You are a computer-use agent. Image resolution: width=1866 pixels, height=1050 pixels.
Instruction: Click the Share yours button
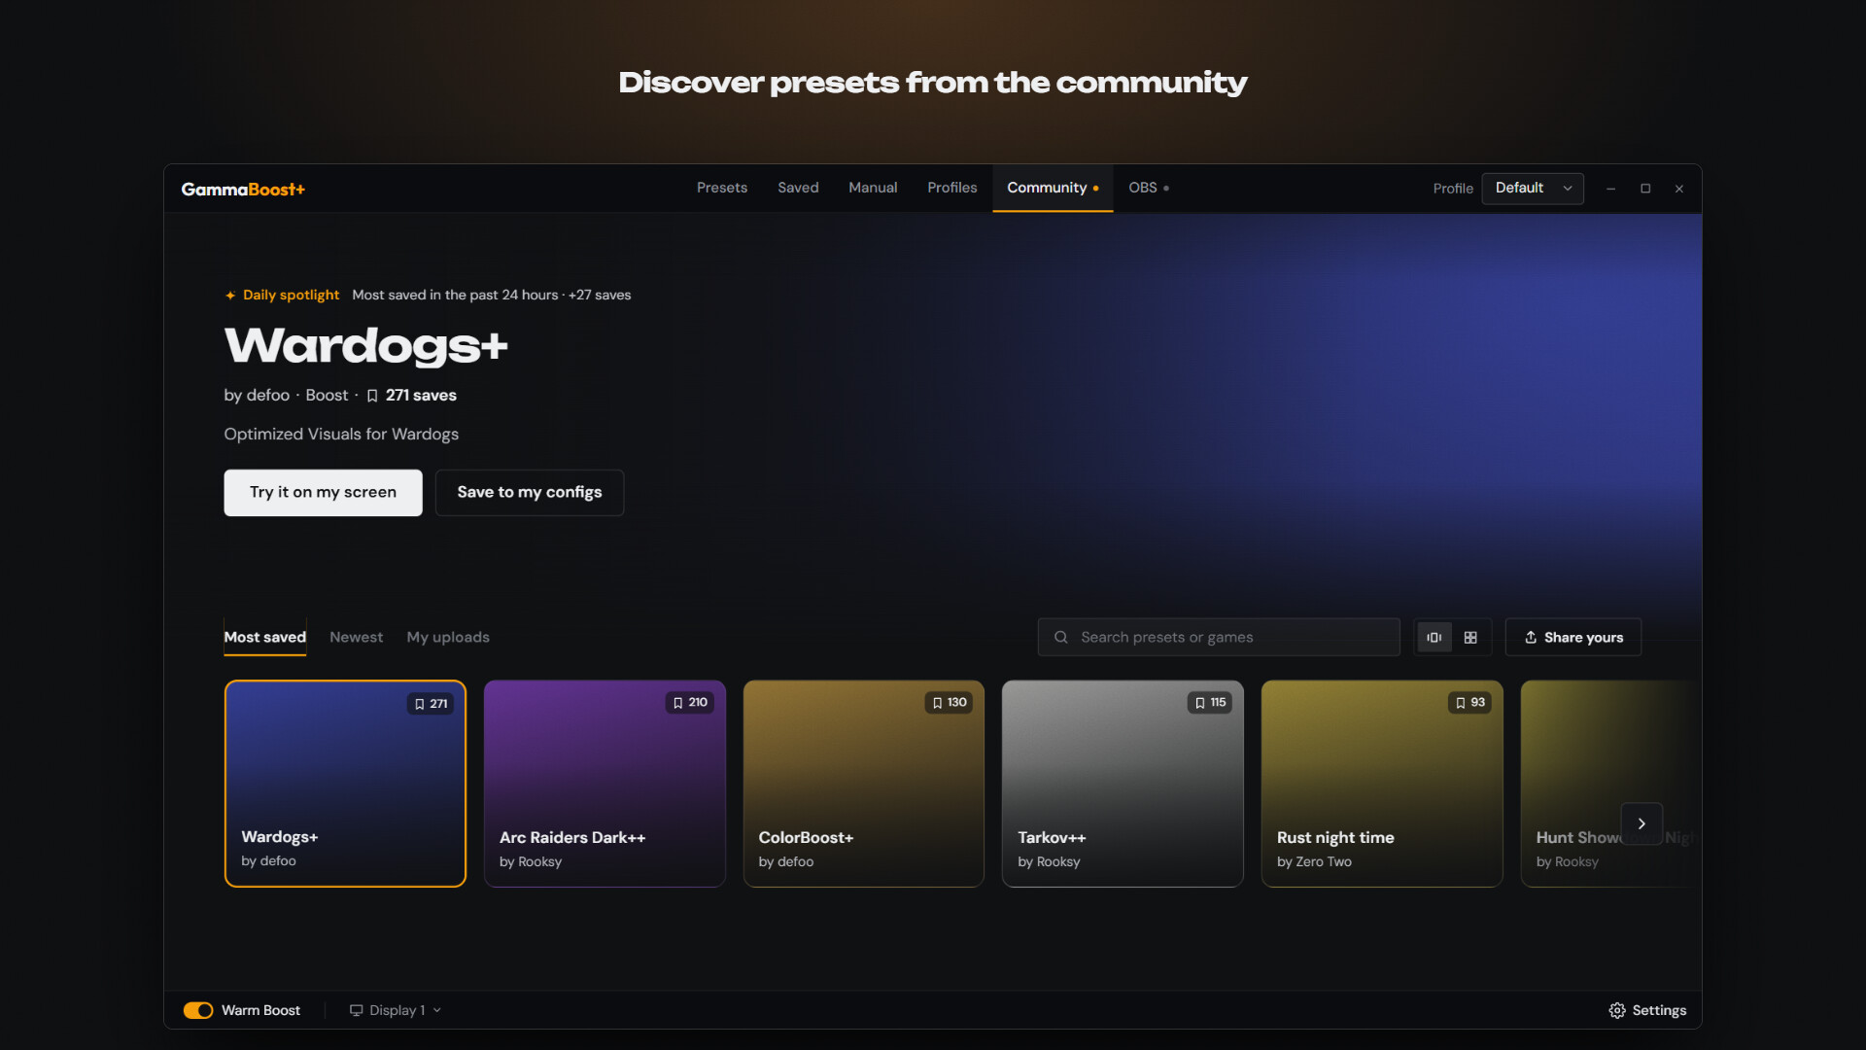coord(1573,637)
